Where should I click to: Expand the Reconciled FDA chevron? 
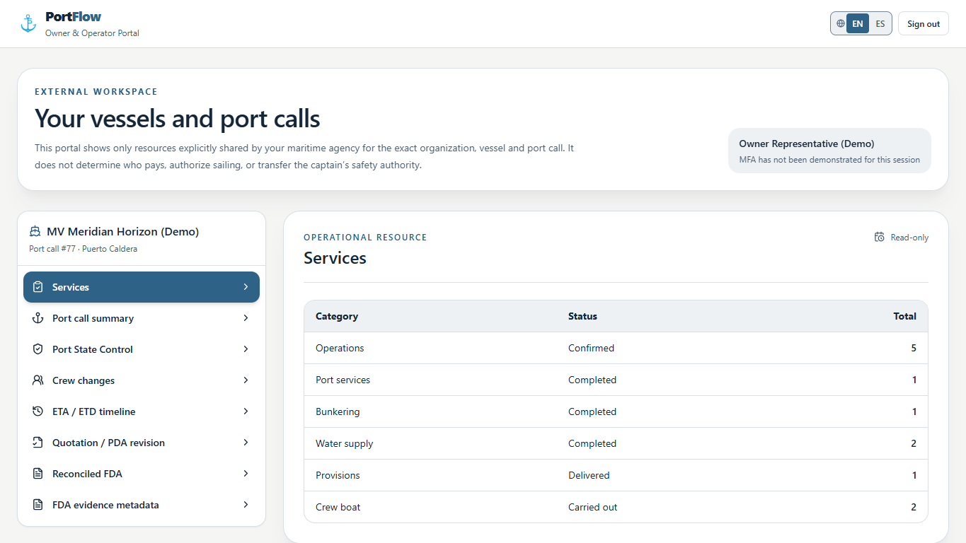point(246,474)
